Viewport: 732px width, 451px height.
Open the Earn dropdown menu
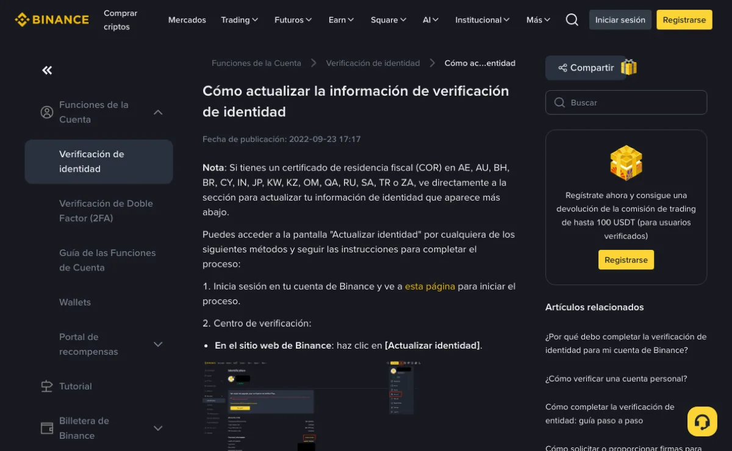pos(341,20)
